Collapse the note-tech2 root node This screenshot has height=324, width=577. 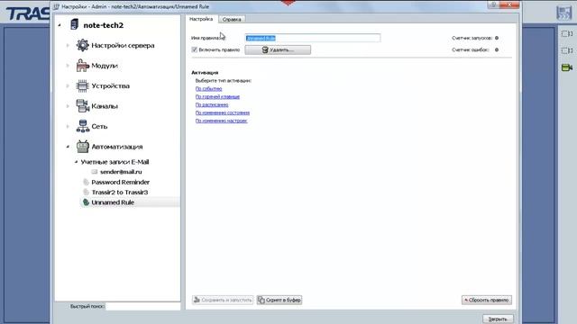click(60, 25)
